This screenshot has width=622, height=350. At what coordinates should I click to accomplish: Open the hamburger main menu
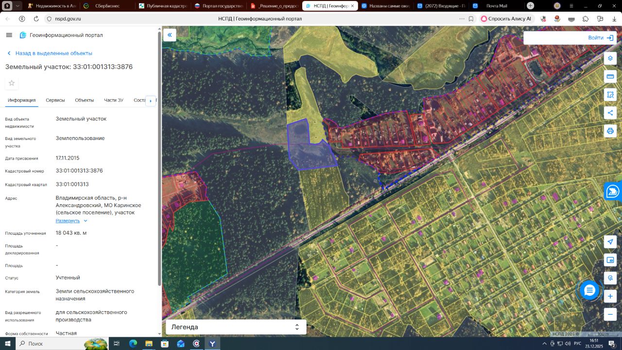9,35
